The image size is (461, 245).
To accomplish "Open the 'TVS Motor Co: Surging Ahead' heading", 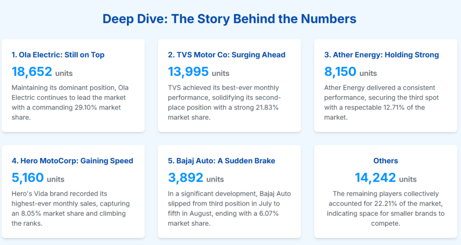I will pyautogui.click(x=226, y=55).
